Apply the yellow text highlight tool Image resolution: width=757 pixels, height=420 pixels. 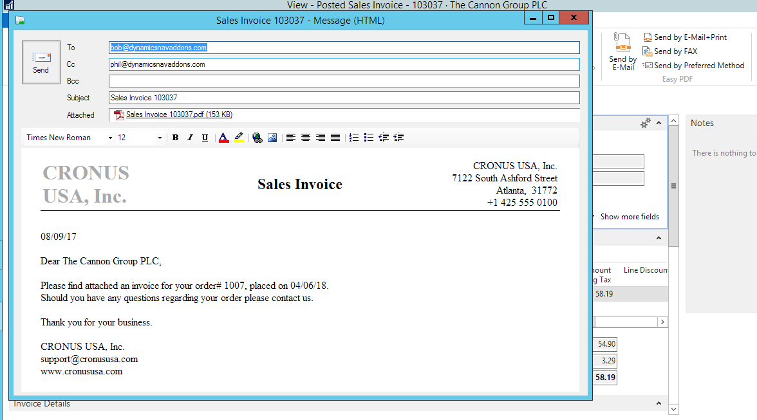point(238,138)
